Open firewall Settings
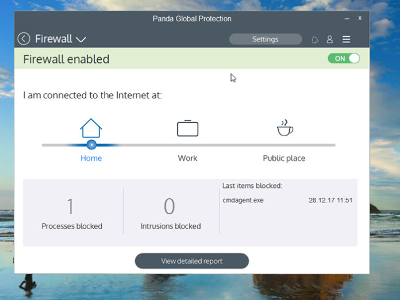Image resolution: width=400 pixels, height=300 pixels. [x=266, y=39]
